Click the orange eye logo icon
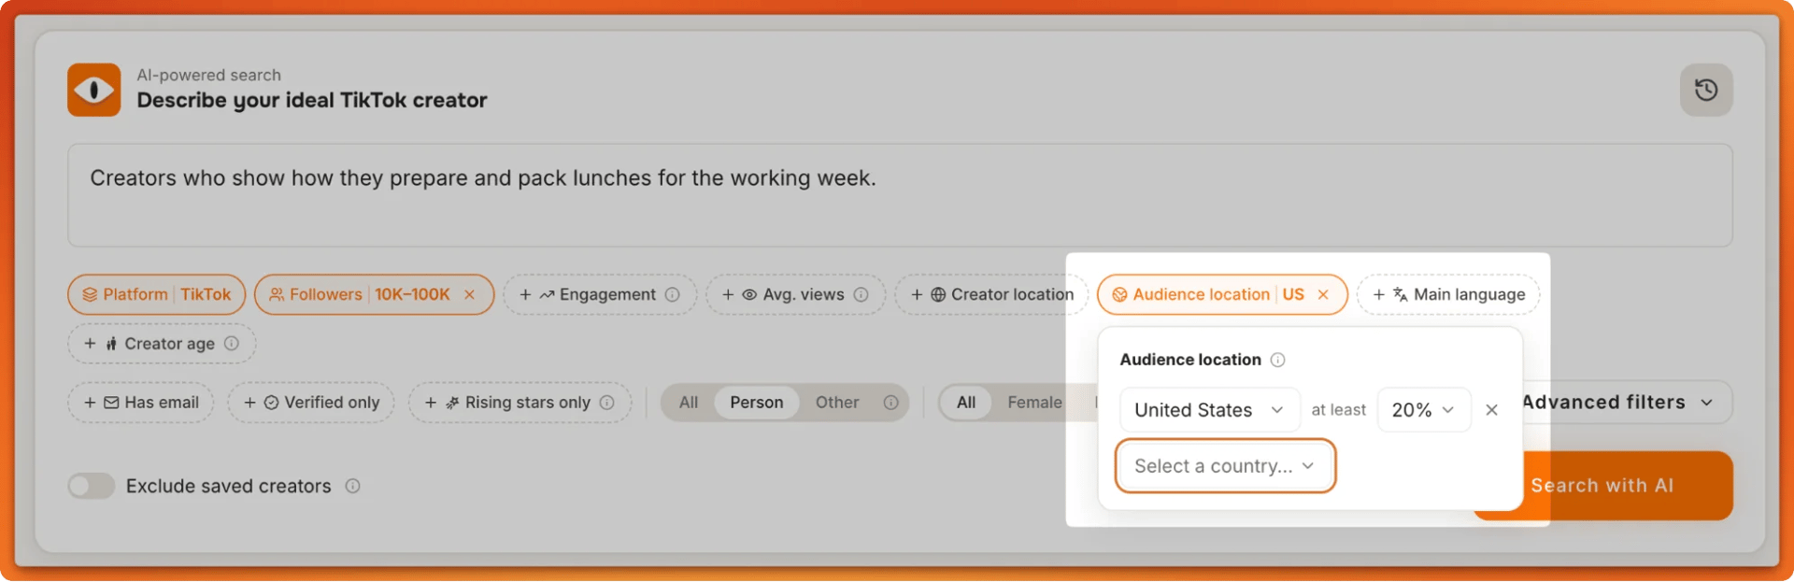 93,90
